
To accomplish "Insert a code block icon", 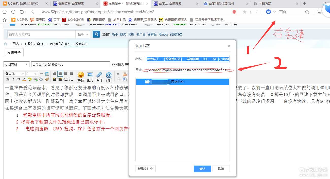I will pyautogui.click(x=118, y=79).
